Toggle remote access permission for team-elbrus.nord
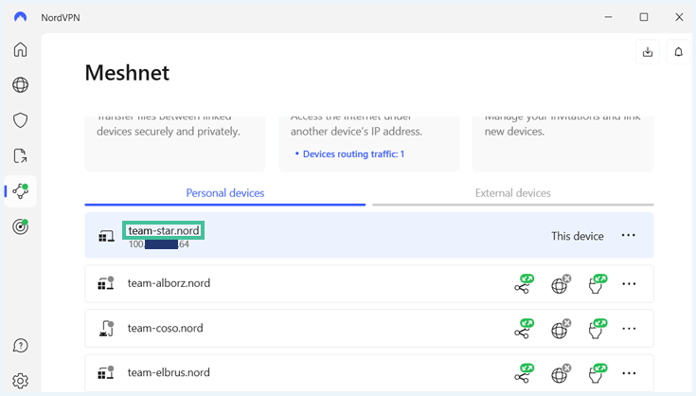The height and width of the screenshot is (396, 696). (598, 373)
